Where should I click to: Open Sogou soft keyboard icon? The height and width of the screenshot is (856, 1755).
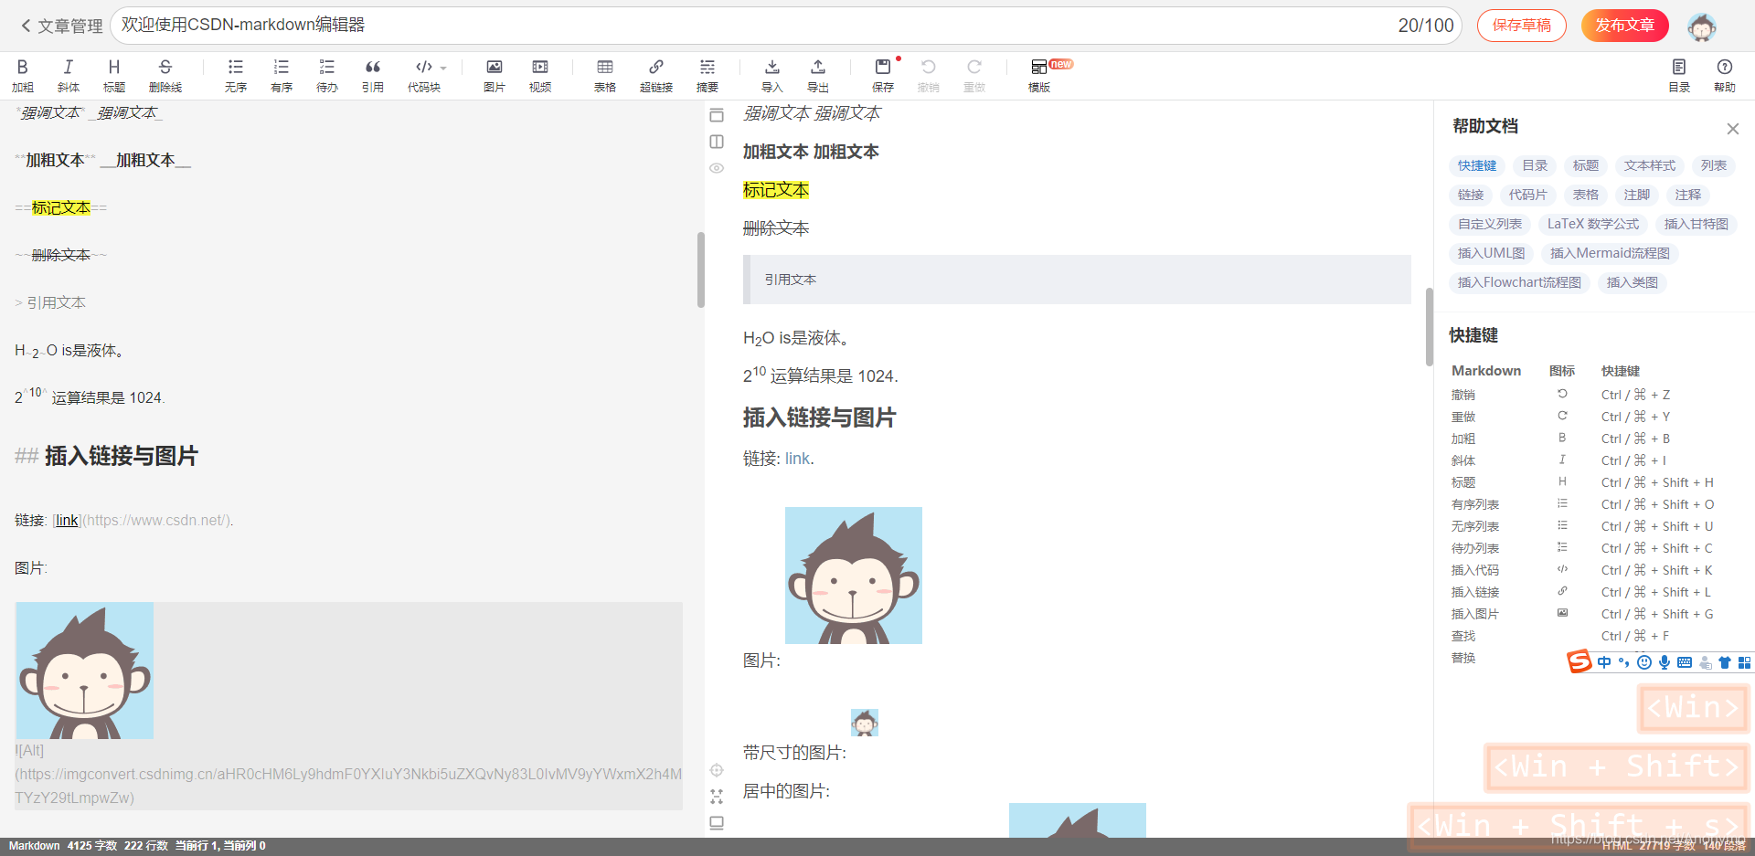tap(1685, 662)
